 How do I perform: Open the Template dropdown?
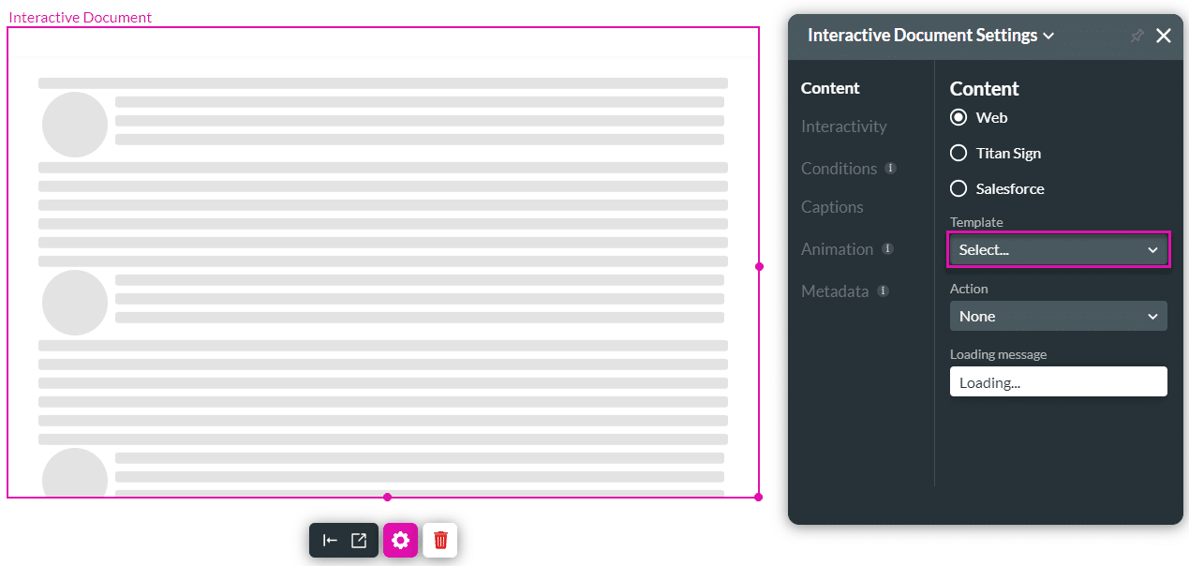pyautogui.click(x=1058, y=249)
